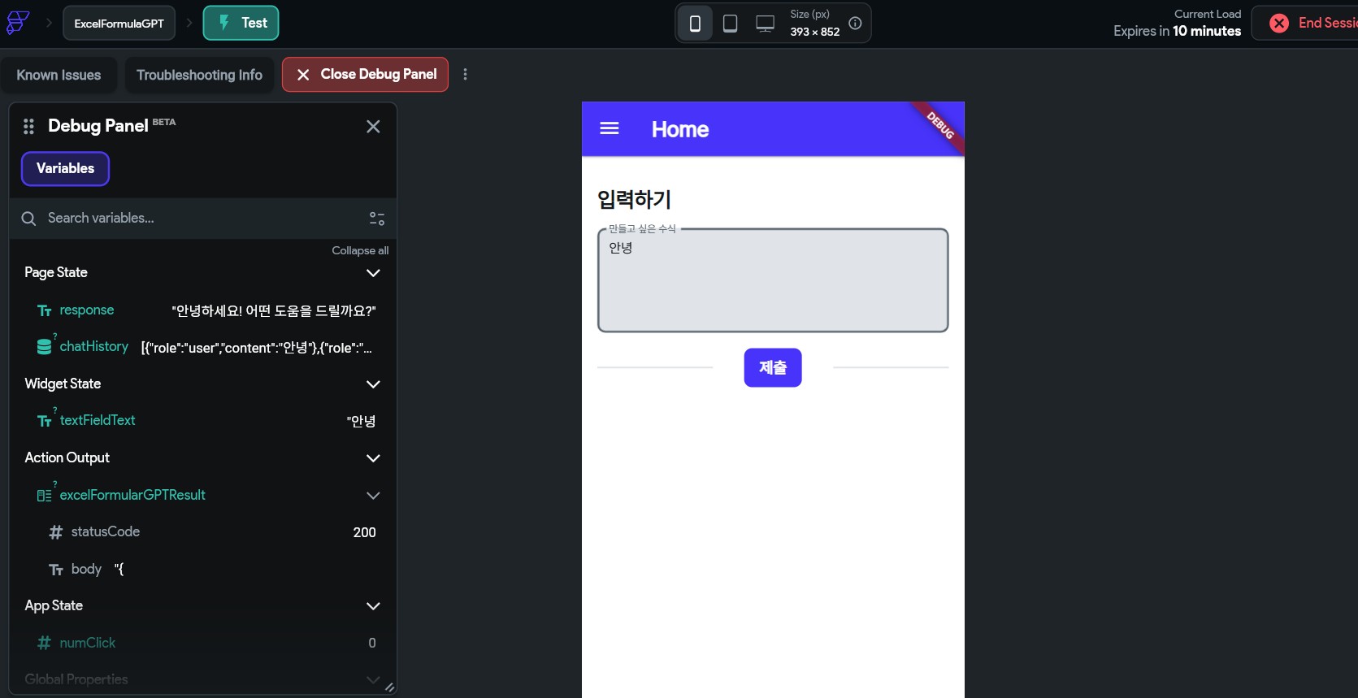Close the Debug Panel with X
This screenshot has height=698, width=1358.
pyautogui.click(x=373, y=126)
